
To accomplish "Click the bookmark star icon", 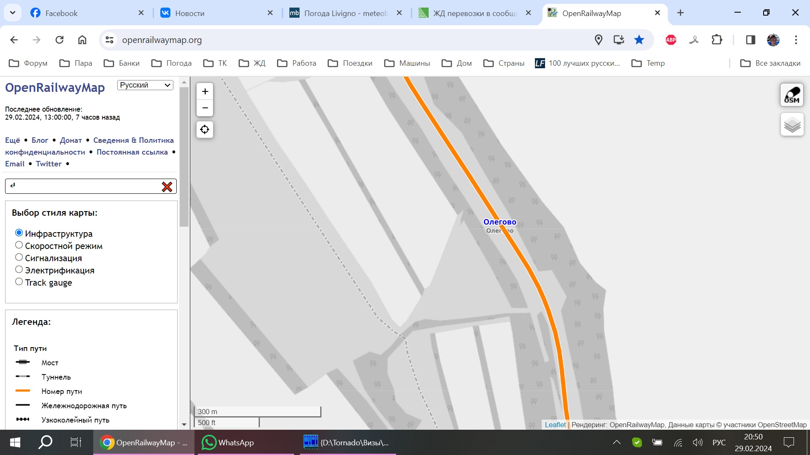I will click(x=639, y=40).
